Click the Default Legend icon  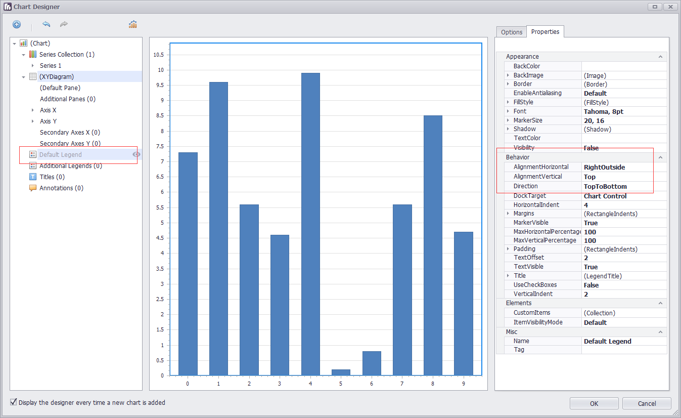[33, 154]
